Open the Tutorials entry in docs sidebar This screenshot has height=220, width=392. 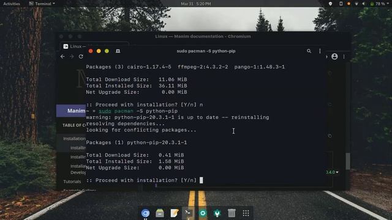click(x=72, y=182)
